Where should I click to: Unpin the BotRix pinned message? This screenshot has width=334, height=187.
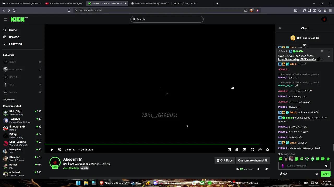322,51
